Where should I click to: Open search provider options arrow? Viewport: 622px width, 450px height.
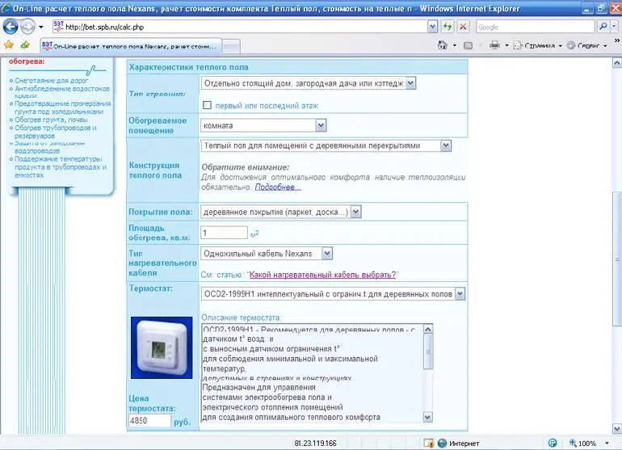coord(614,27)
